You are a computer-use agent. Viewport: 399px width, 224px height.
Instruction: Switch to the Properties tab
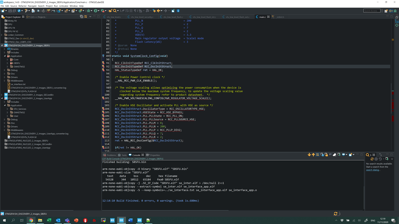coord(153,155)
